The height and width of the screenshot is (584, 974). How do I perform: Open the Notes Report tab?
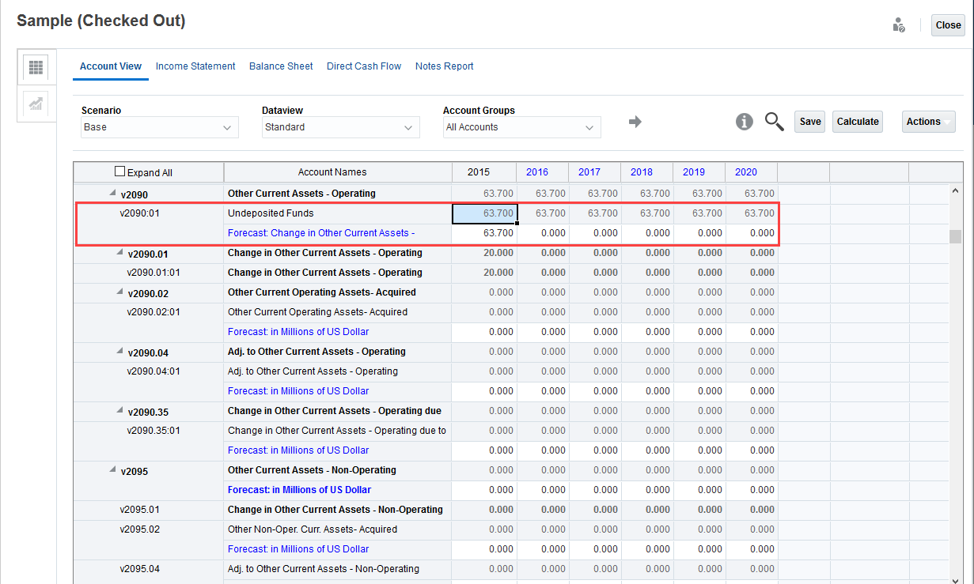[445, 66]
